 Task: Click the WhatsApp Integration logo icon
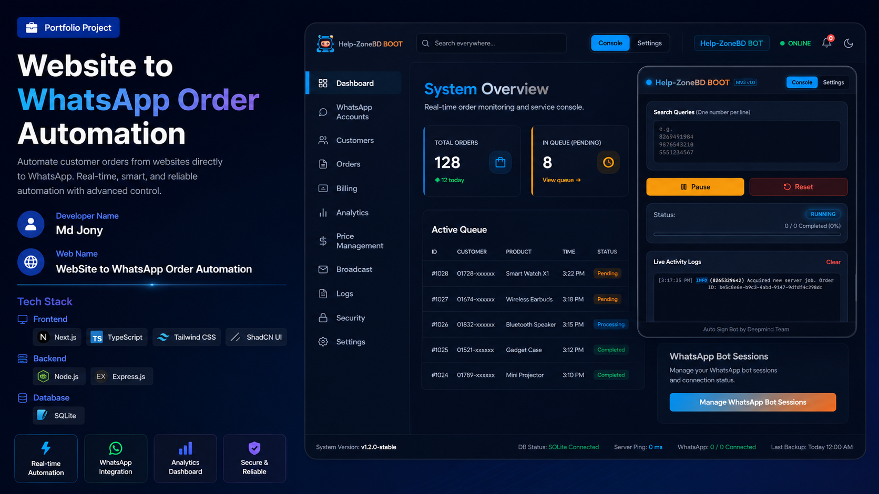[116, 448]
